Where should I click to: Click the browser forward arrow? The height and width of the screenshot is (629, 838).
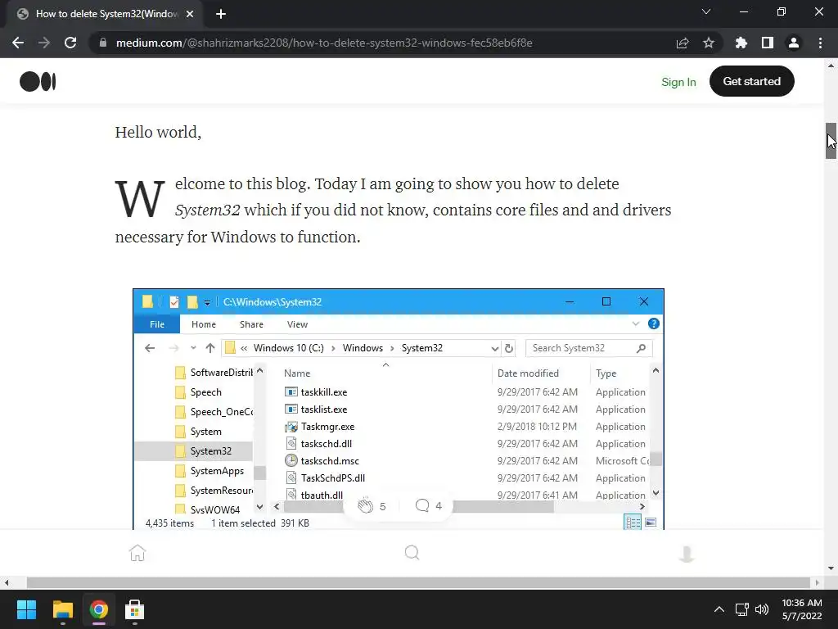44,43
